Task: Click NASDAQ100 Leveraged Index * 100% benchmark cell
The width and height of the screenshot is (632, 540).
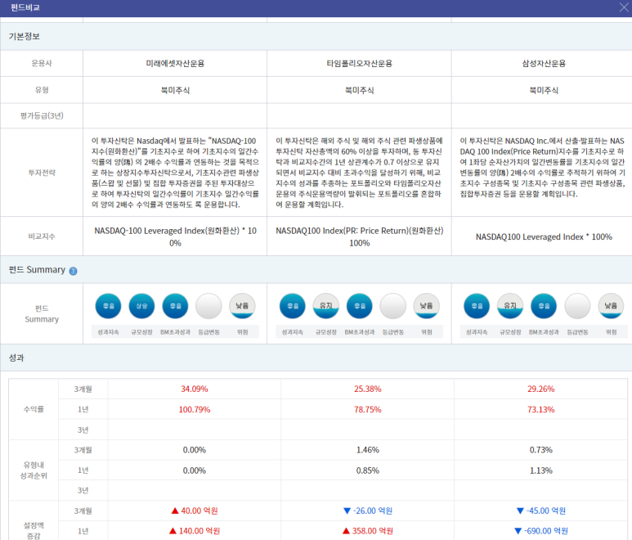Action: coord(544,236)
